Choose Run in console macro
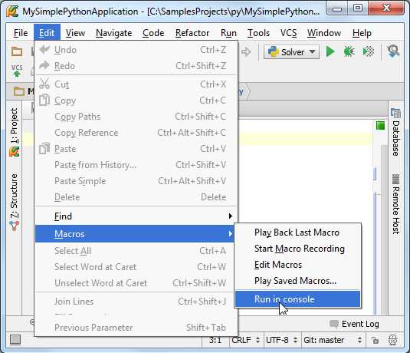Image resolution: width=410 pixels, height=353 pixels. [x=298, y=299]
